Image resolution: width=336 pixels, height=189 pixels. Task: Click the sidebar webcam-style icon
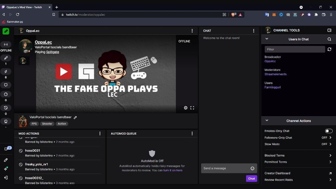point(6,121)
